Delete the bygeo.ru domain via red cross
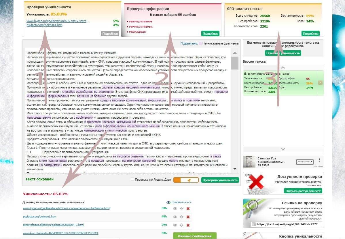Image resolution: width=345 pixels, height=239 pixels. (188, 209)
